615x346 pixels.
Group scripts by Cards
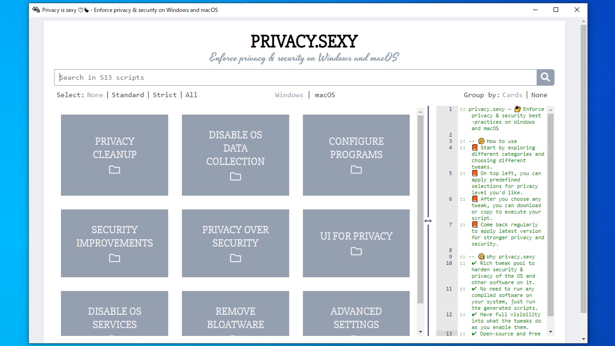click(x=512, y=95)
